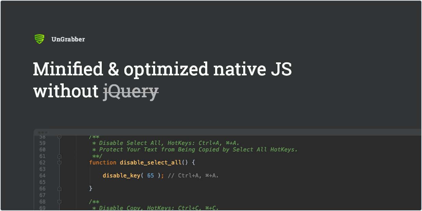Click the green UnGrabber shield logo
This screenshot has width=422, height=211.
39,39
